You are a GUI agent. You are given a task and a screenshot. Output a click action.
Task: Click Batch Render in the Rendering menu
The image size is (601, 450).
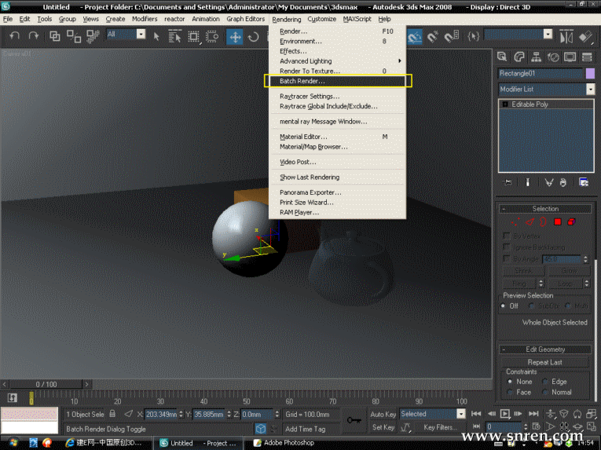point(302,81)
